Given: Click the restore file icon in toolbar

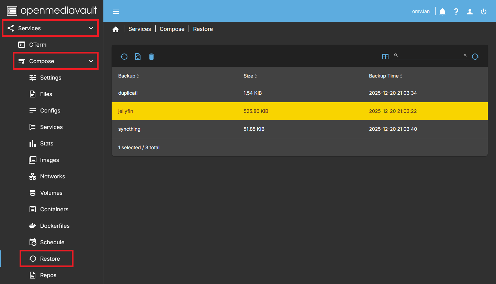Looking at the screenshot, I should tap(138, 57).
